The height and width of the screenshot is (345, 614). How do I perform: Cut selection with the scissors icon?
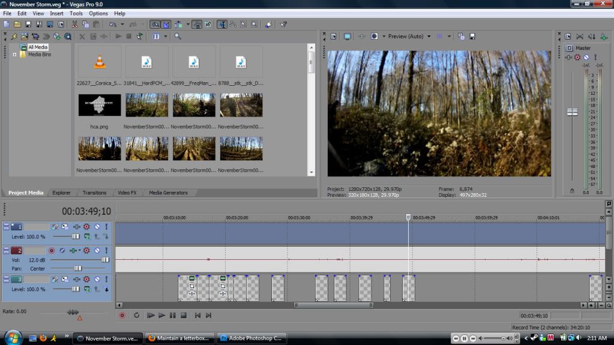(74, 24)
